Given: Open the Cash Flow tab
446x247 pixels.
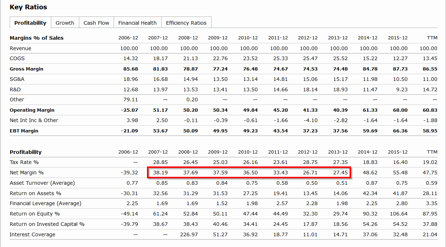Looking at the screenshot, I should pos(96,23).
